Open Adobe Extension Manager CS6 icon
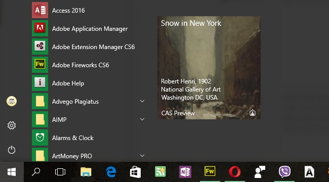Screen dimensions: 329x182 point(40,47)
